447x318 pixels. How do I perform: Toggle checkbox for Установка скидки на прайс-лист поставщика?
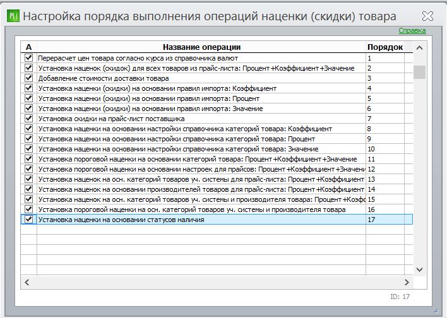[x=28, y=118]
